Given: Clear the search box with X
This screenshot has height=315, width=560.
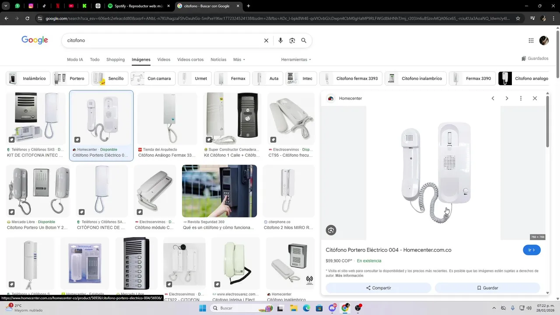Looking at the screenshot, I should pyautogui.click(x=266, y=40).
